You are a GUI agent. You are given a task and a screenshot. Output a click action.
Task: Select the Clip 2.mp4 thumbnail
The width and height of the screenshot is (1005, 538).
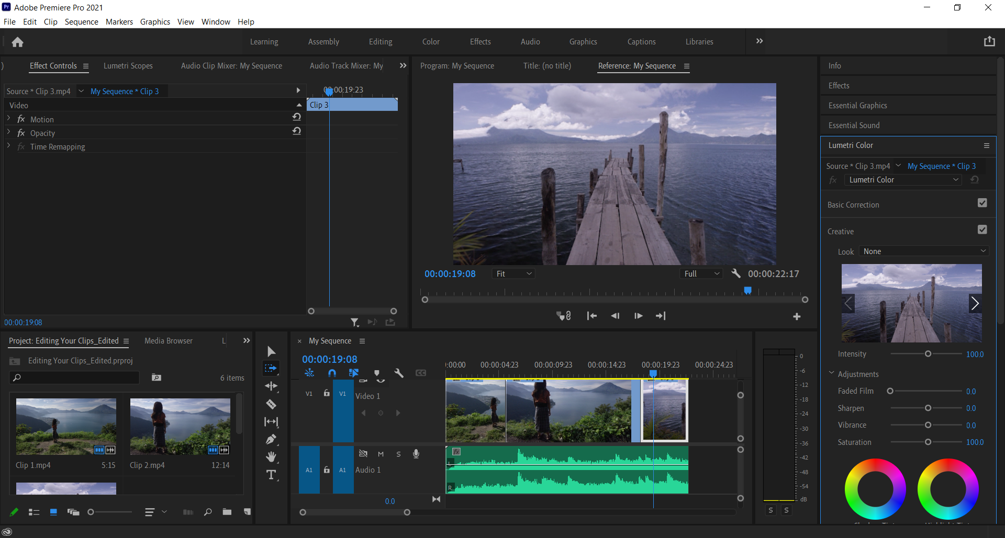pyautogui.click(x=180, y=427)
